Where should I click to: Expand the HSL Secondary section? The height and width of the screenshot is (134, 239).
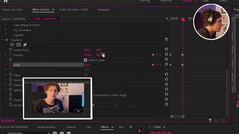(6, 30)
